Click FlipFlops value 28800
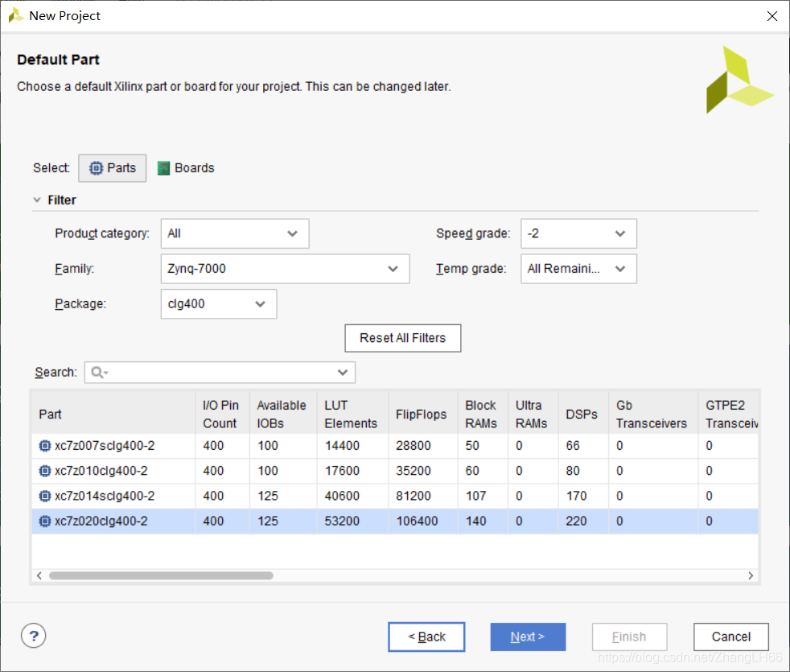Viewport: 790px width, 672px height. tap(414, 446)
